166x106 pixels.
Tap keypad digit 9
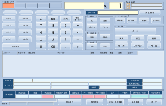pyautogui.click(x=65, y=26)
